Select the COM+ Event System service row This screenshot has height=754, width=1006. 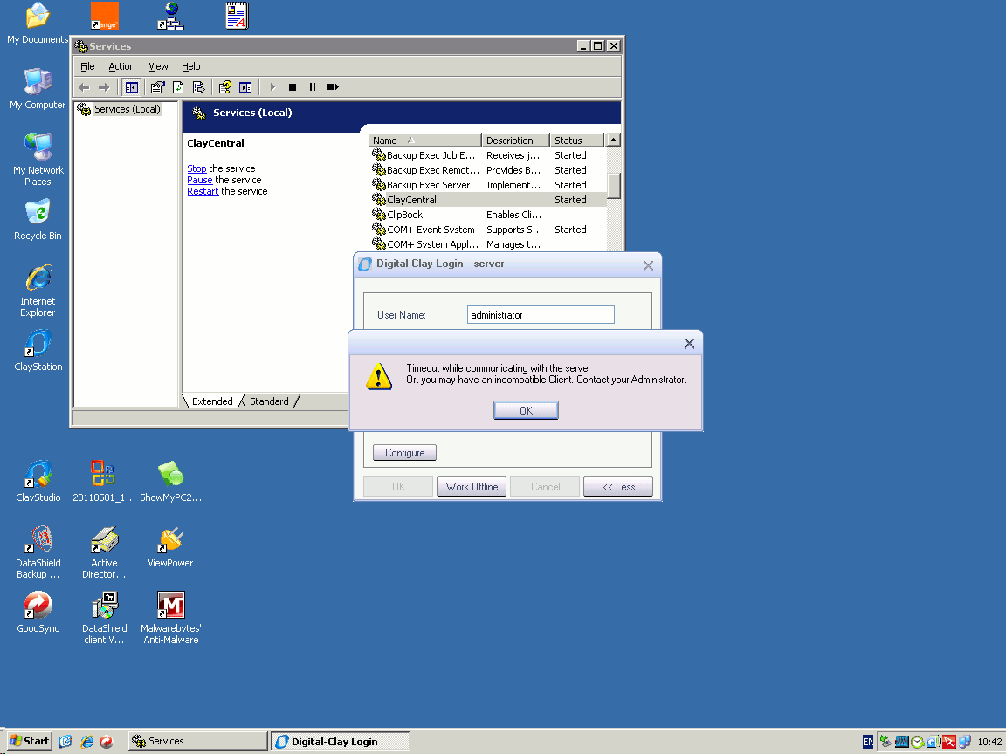click(x=488, y=230)
